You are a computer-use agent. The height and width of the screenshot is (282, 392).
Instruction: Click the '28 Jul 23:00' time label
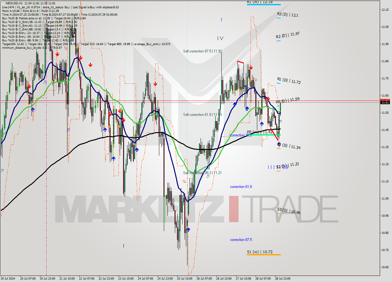click(x=283, y=279)
